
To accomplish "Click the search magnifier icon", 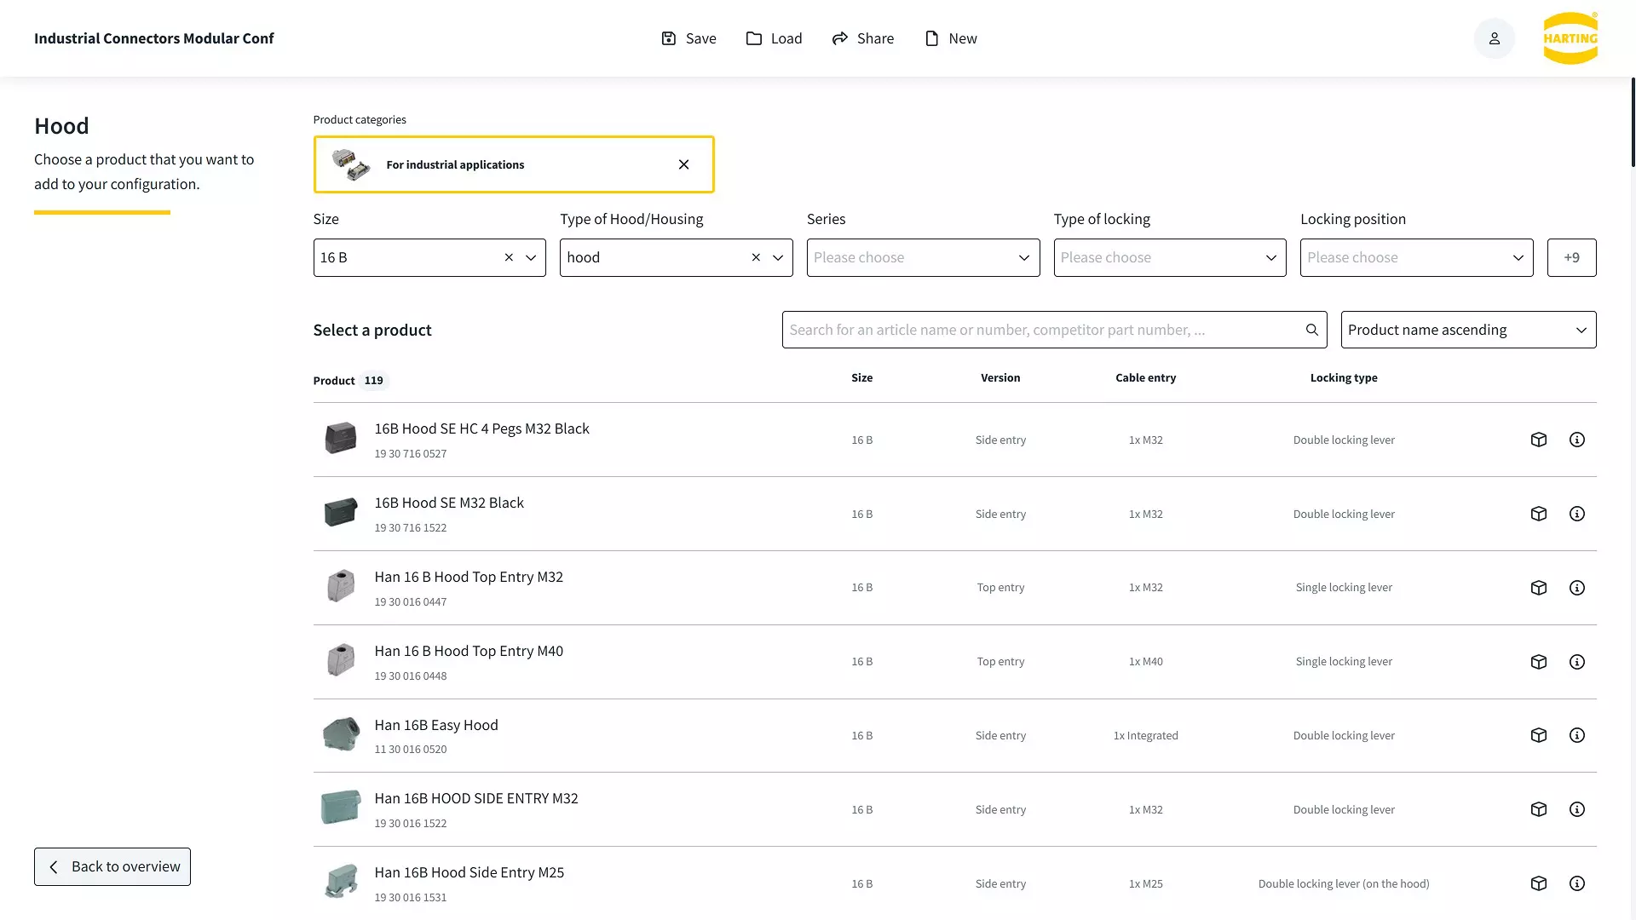I will point(1312,330).
